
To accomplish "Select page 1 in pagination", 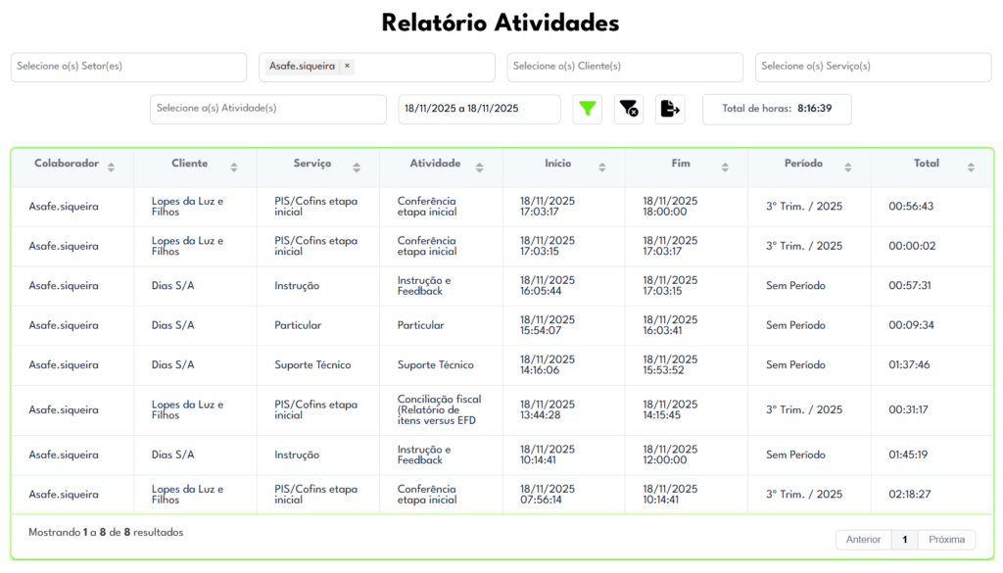I will click(905, 540).
